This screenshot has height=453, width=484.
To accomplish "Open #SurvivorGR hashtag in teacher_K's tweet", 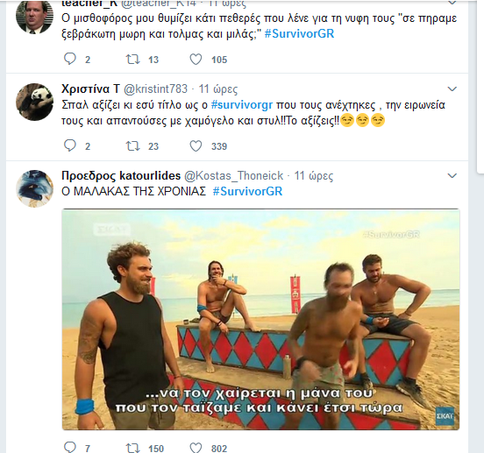I will pos(299,33).
